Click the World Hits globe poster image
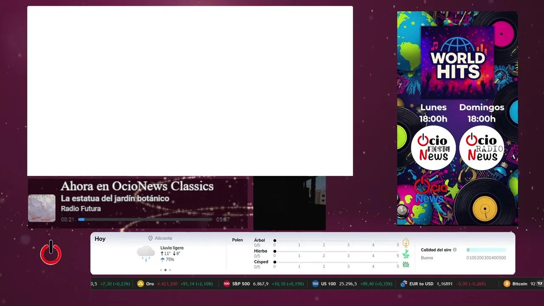The height and width of the screenshot is (306, 544). [457, 62]
